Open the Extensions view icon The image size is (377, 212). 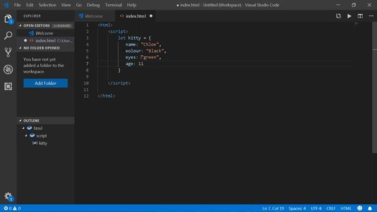pyautogui.click(x=8, y=87)
